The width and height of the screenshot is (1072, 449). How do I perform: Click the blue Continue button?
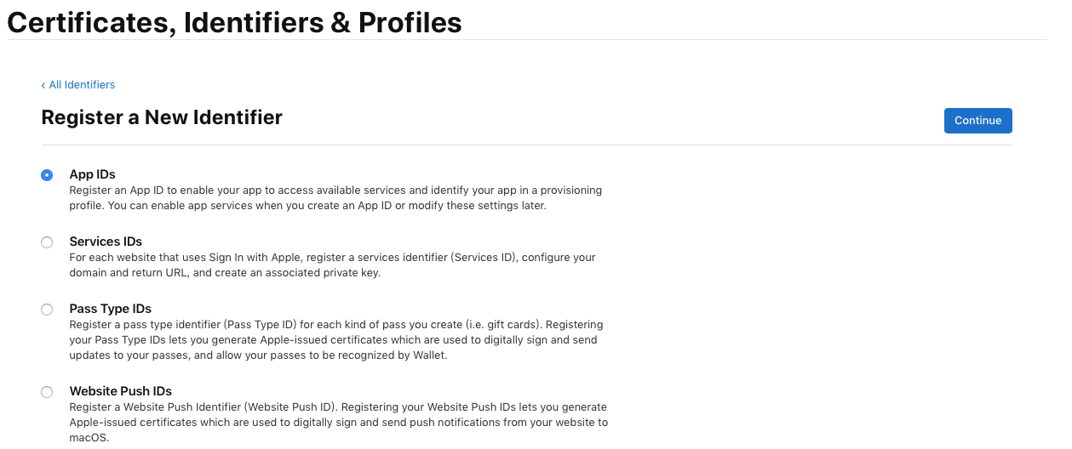977,121
